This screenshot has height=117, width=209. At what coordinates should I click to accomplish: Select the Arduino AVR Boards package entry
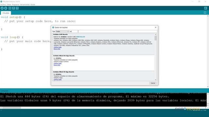[x=103, y=44]
